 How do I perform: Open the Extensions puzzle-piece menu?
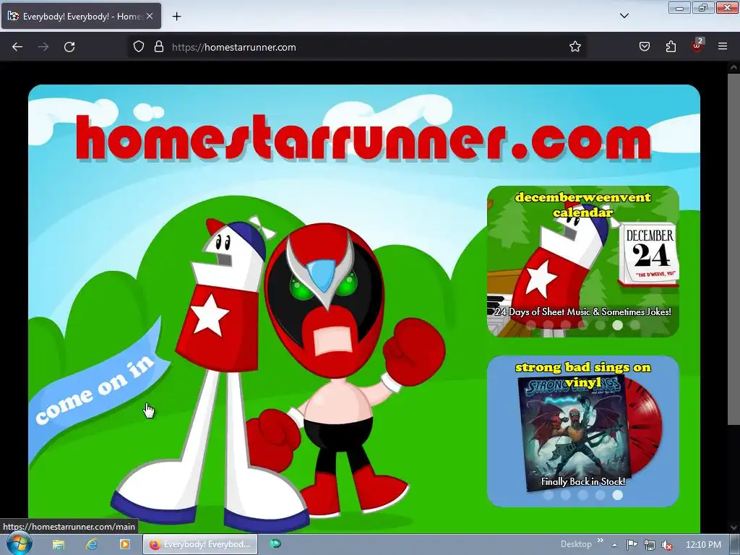pos(671,47)
